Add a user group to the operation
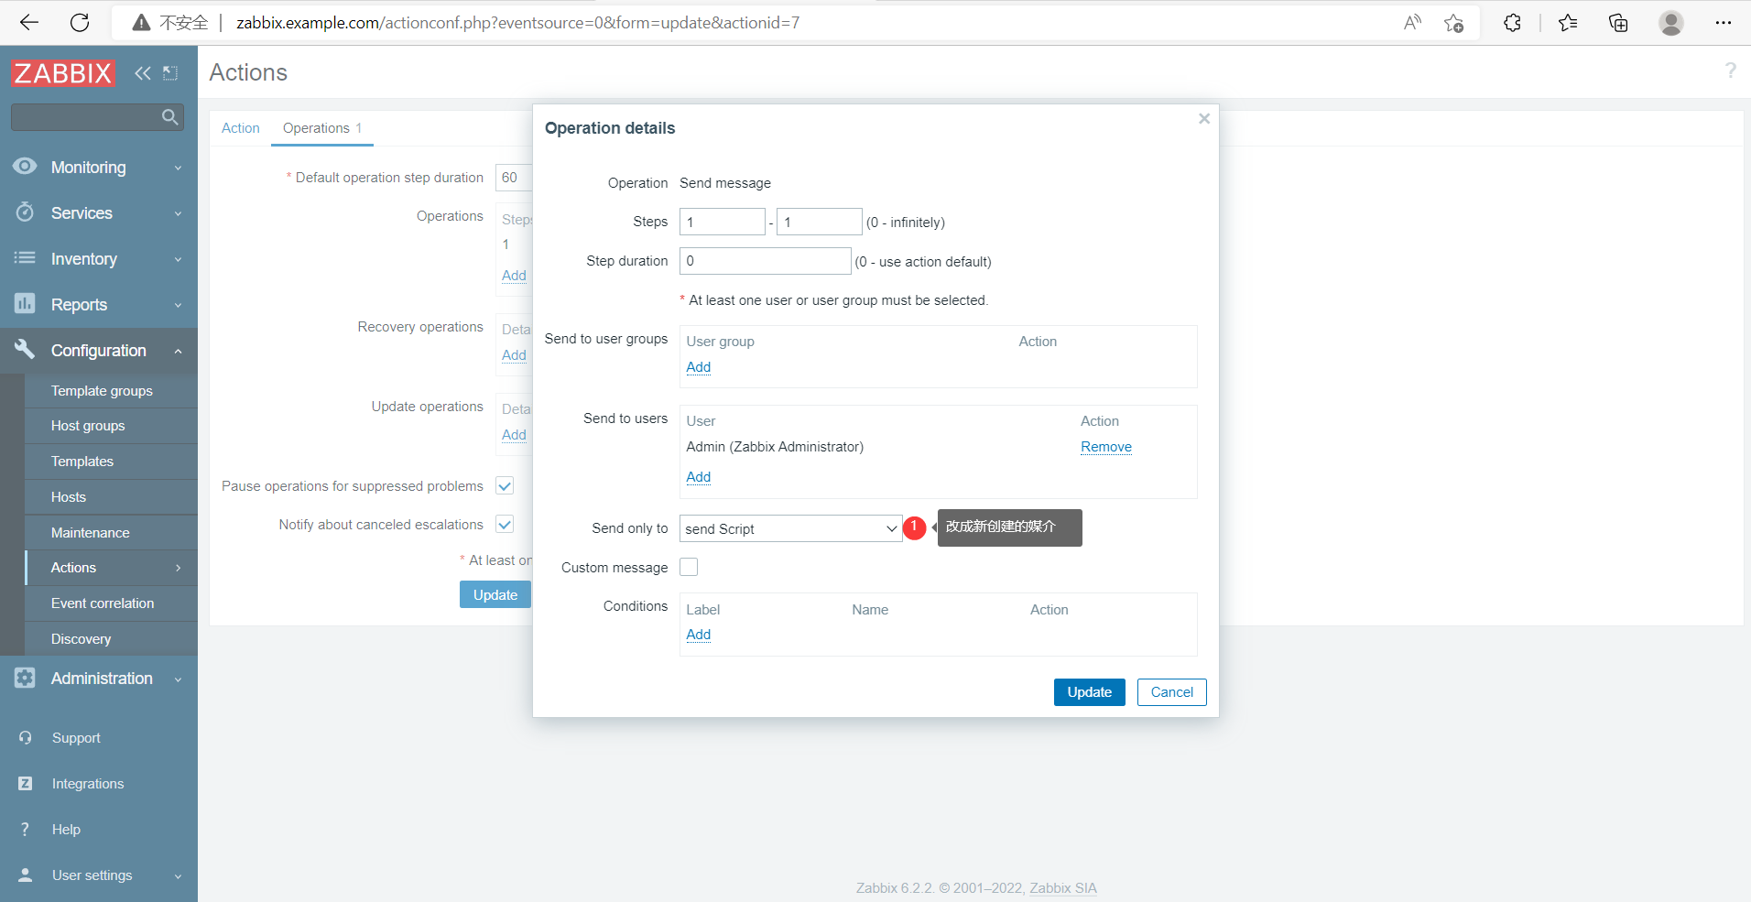The width and height of the screenshot is (1751, 902). coord(699,367)
